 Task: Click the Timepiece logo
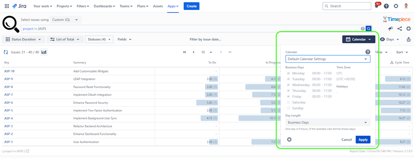(x=397, y=19)
